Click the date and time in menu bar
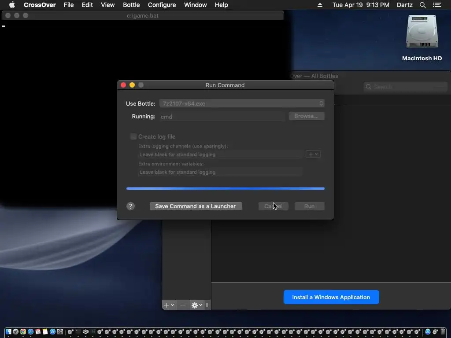 pos(361,5)
